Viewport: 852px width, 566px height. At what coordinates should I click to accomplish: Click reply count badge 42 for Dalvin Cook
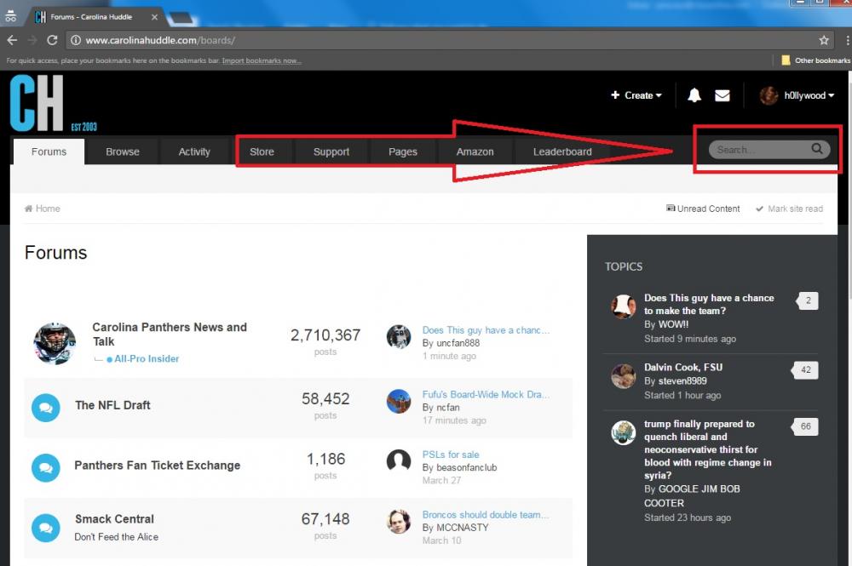click(805, 370)
